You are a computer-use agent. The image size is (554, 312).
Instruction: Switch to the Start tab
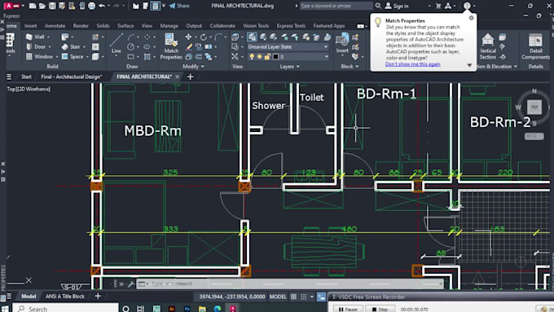coord(26,77)
